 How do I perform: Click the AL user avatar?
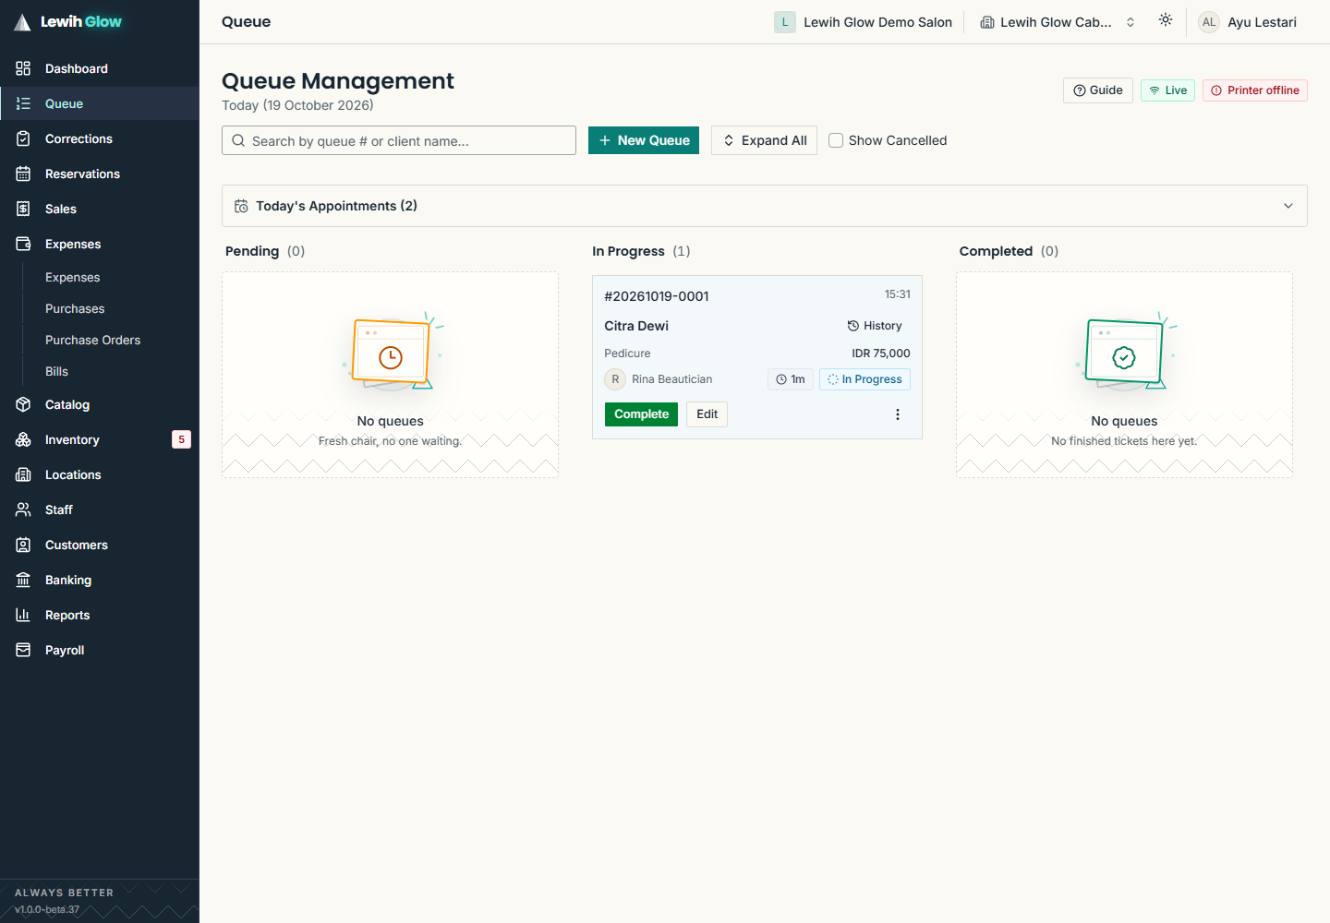[1208, 22]
